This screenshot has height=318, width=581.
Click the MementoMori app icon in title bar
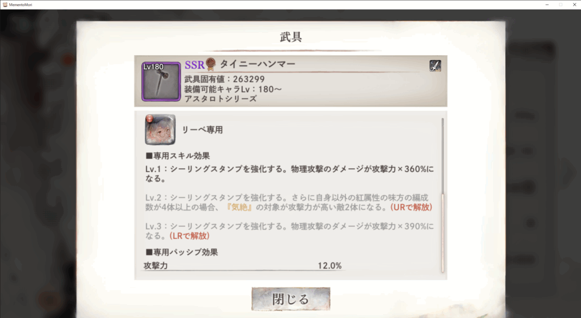(5, 5)
